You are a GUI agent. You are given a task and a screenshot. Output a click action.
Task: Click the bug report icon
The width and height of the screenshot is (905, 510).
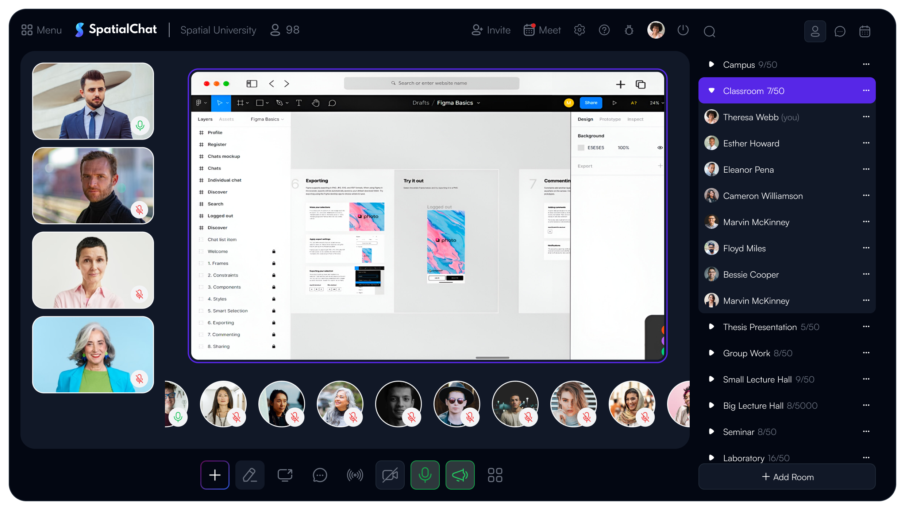pyautogui.click(x=629, y=30)
